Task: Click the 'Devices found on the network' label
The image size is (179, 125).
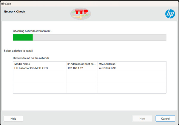Action: [31, 58]
